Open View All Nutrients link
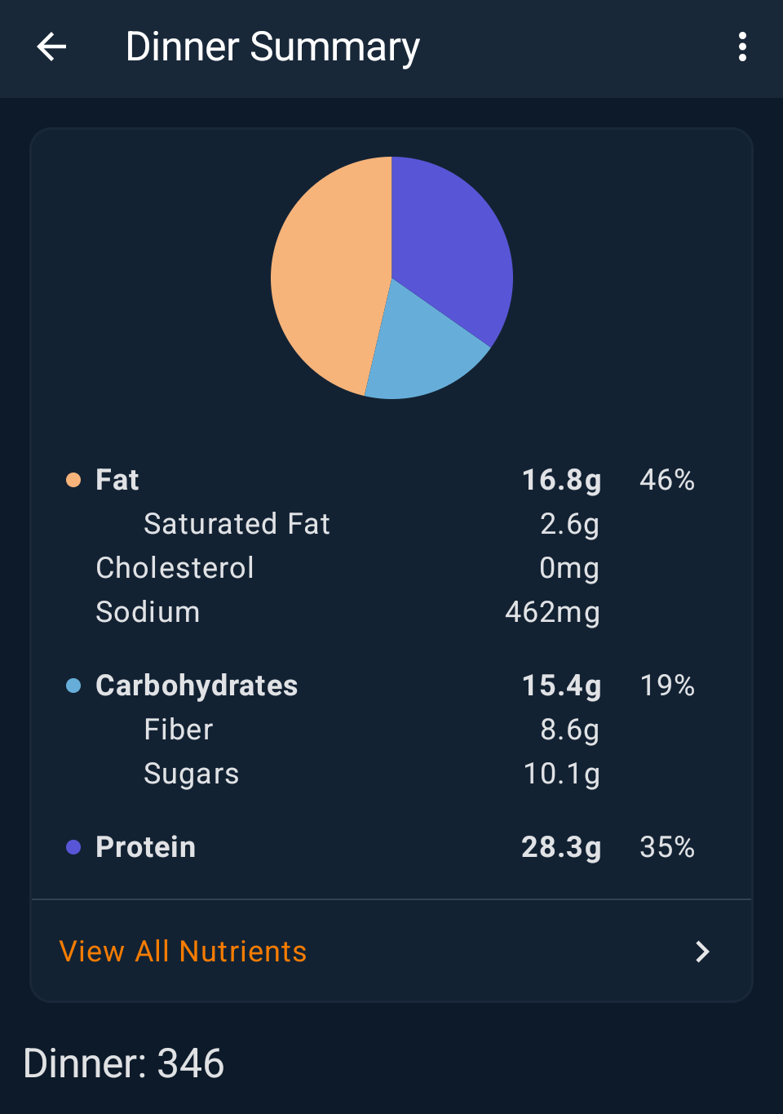 [184, 952]
